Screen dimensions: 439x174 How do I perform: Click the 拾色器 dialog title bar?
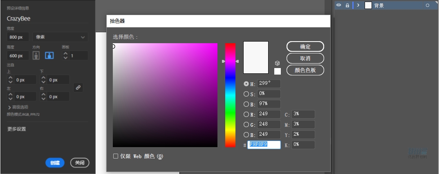[218, 21]
